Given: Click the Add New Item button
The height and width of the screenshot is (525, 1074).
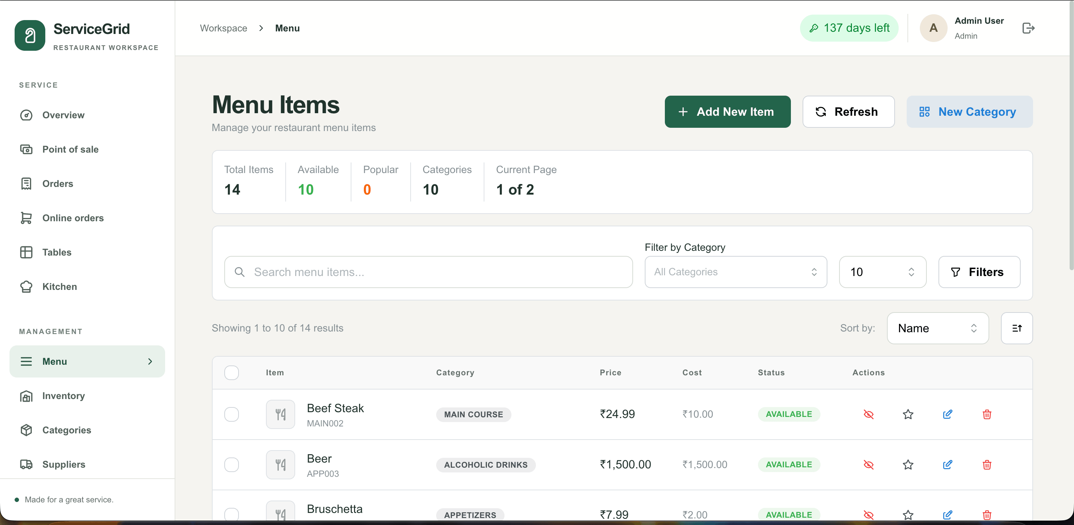Looking at the screenshot, I should point(727,112).
